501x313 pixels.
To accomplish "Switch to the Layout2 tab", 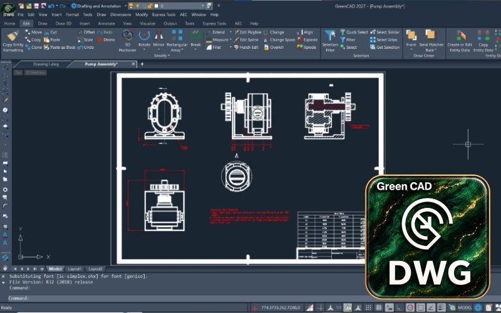I will click(96, 269).
